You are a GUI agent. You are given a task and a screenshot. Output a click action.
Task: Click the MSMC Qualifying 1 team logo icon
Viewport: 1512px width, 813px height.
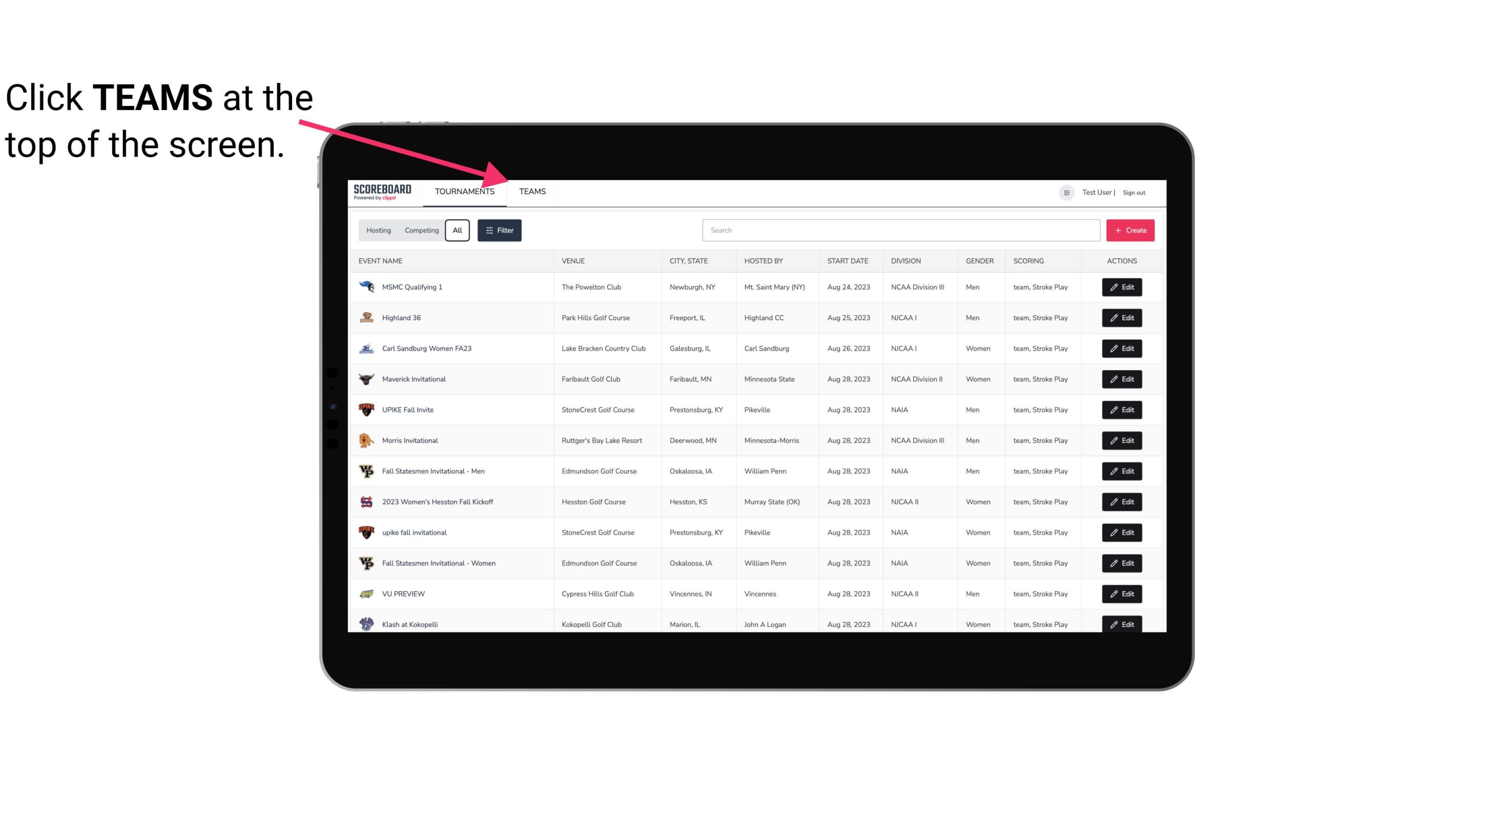point(366,287)
